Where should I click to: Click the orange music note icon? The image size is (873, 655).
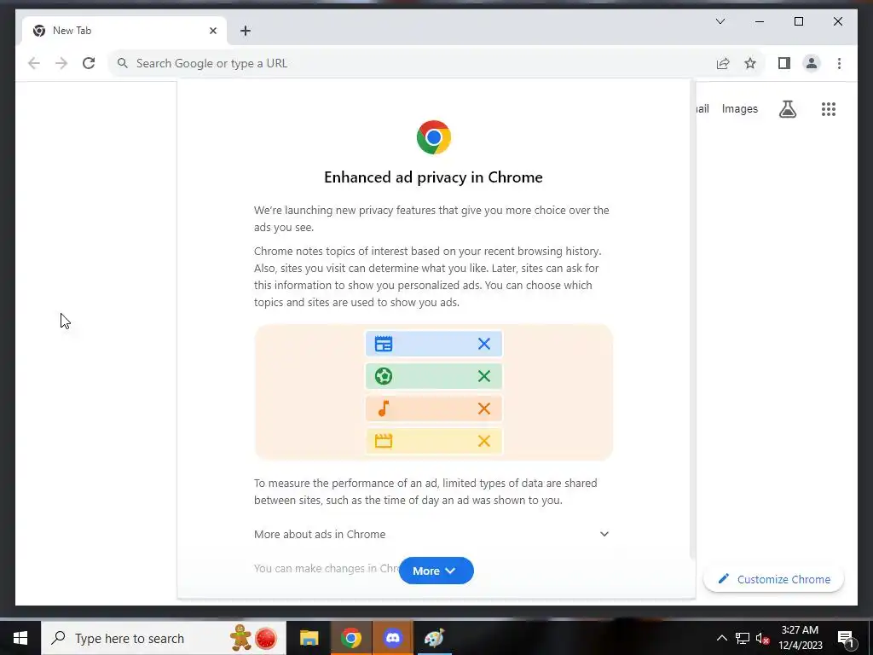pos(384,409)
